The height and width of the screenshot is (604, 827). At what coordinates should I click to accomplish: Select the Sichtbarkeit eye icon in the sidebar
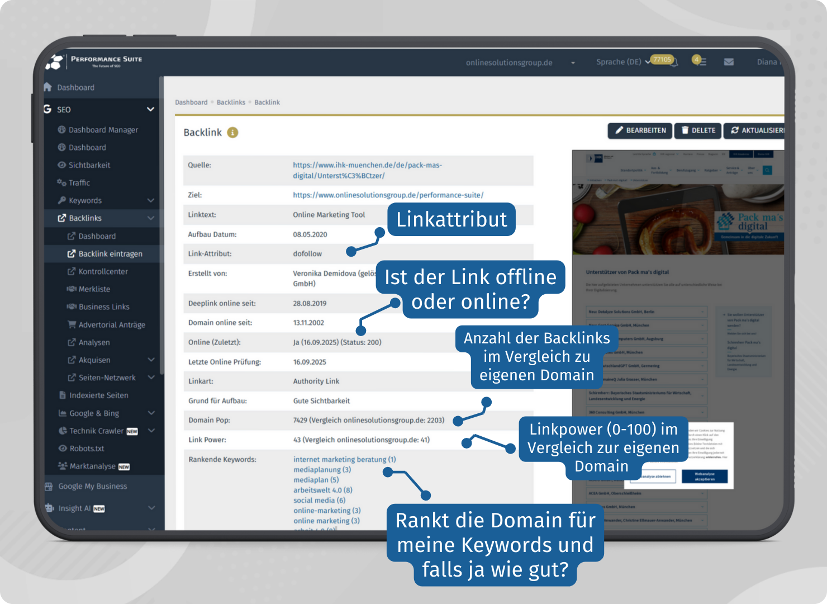coord(63,165)
